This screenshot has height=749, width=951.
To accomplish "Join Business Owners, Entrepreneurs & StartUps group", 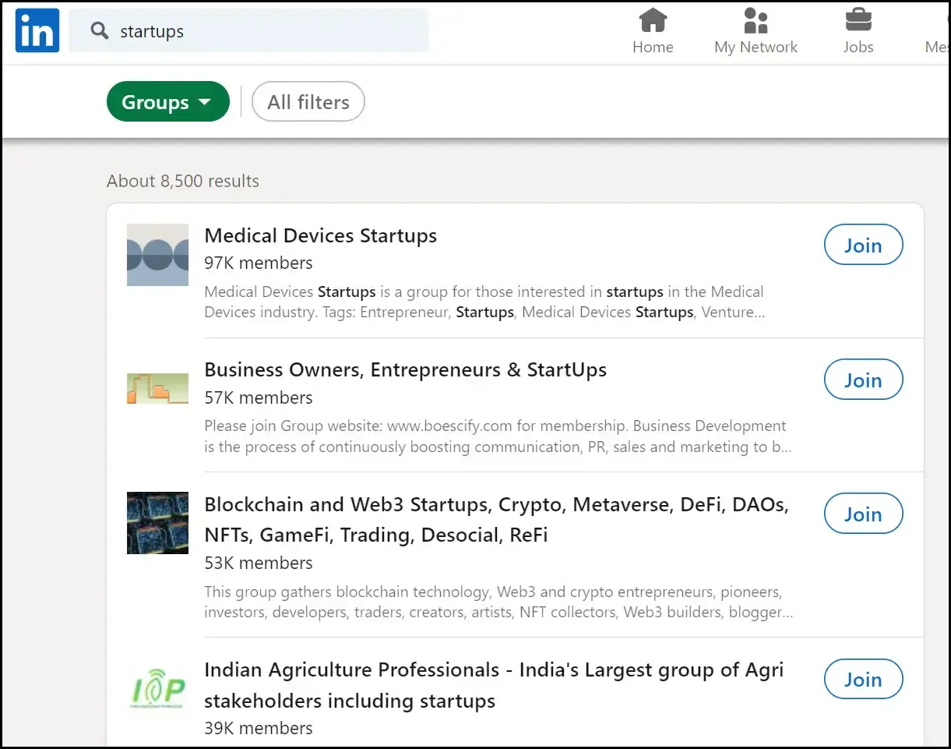I will click(x=863, y=380).
